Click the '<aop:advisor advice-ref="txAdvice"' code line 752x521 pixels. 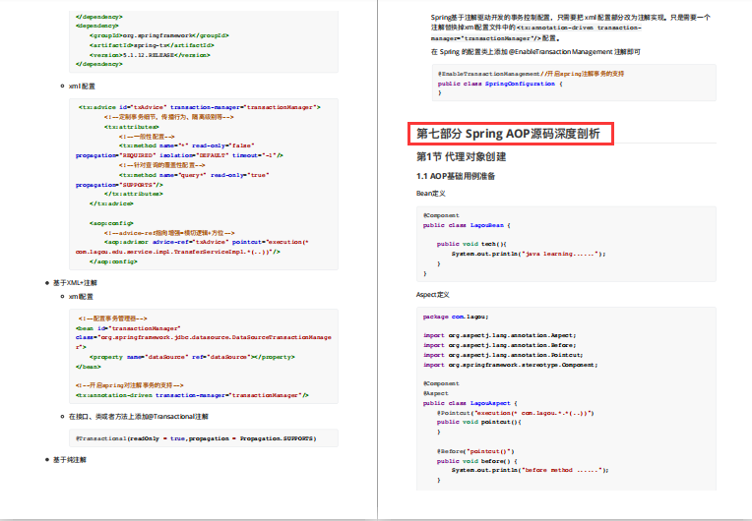207,242
